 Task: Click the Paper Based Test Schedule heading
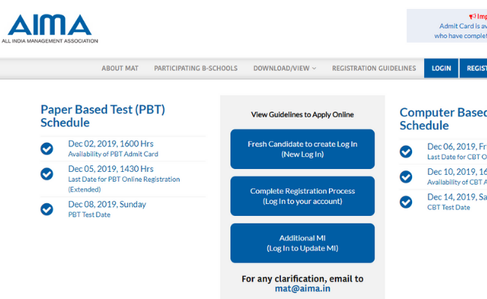click(103, 116)
